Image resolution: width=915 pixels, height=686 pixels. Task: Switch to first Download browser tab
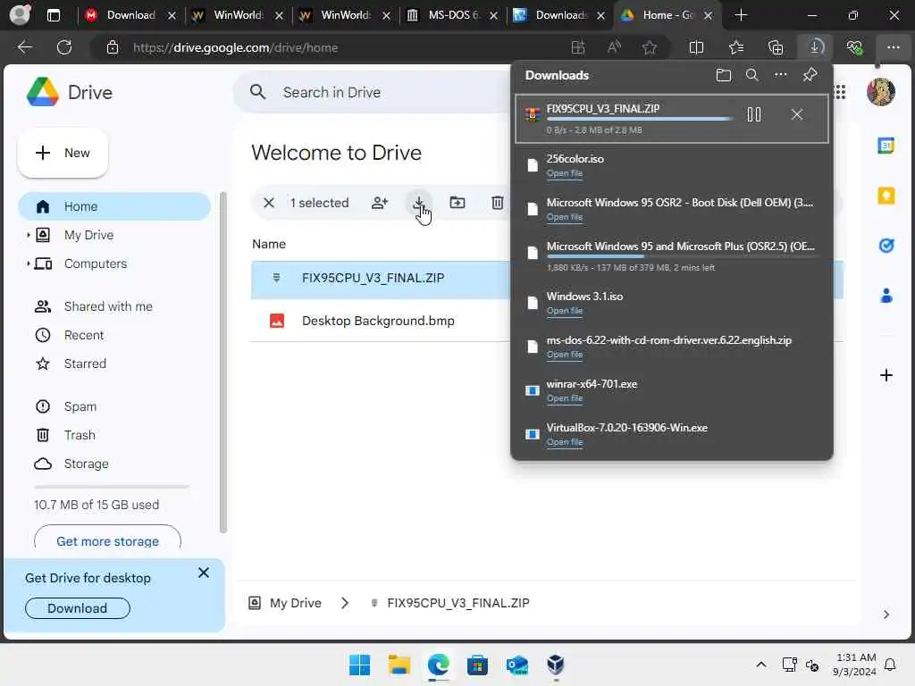click(x=130, y=15)
